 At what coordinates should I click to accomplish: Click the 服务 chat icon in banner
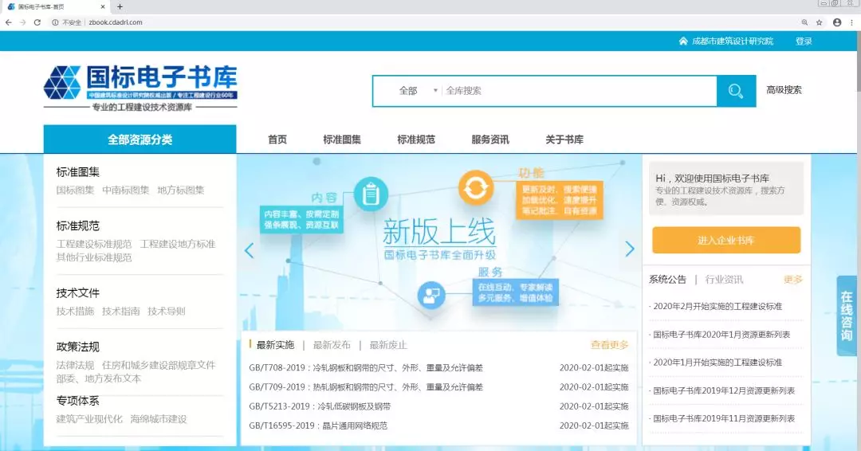431,295
